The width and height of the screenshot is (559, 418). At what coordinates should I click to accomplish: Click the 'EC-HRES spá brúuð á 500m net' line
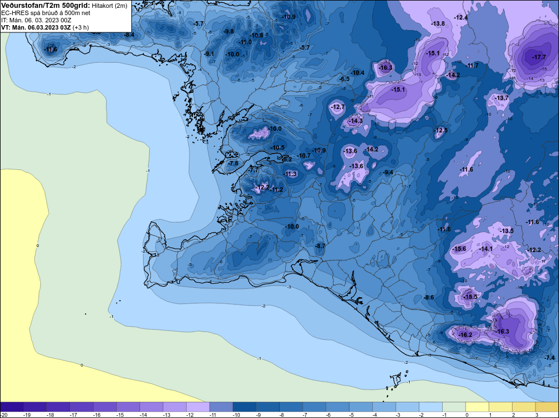click(x=46, y=13)
